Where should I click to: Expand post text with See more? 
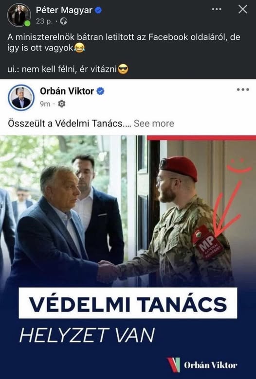[154, 123]
